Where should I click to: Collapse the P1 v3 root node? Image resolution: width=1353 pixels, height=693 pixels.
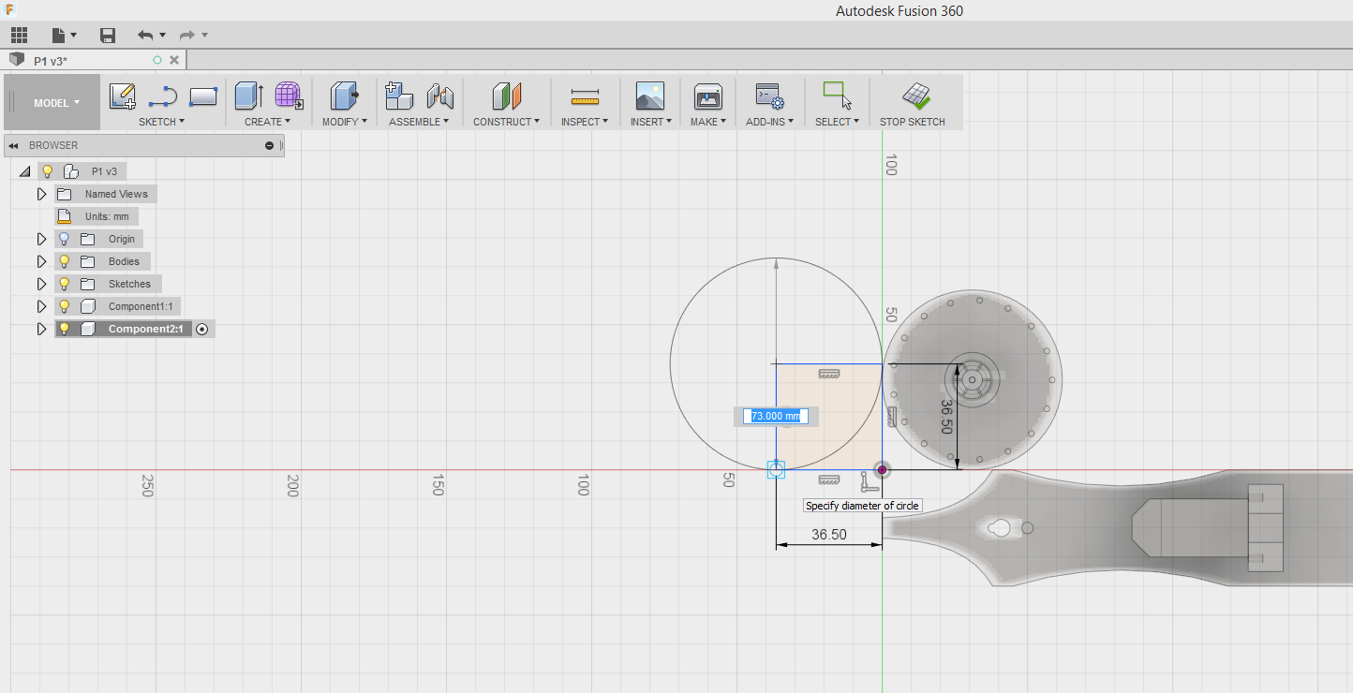pyautogui.click(x=24, y=171)
